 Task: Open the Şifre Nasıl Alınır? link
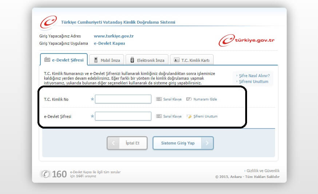[254, 76]
